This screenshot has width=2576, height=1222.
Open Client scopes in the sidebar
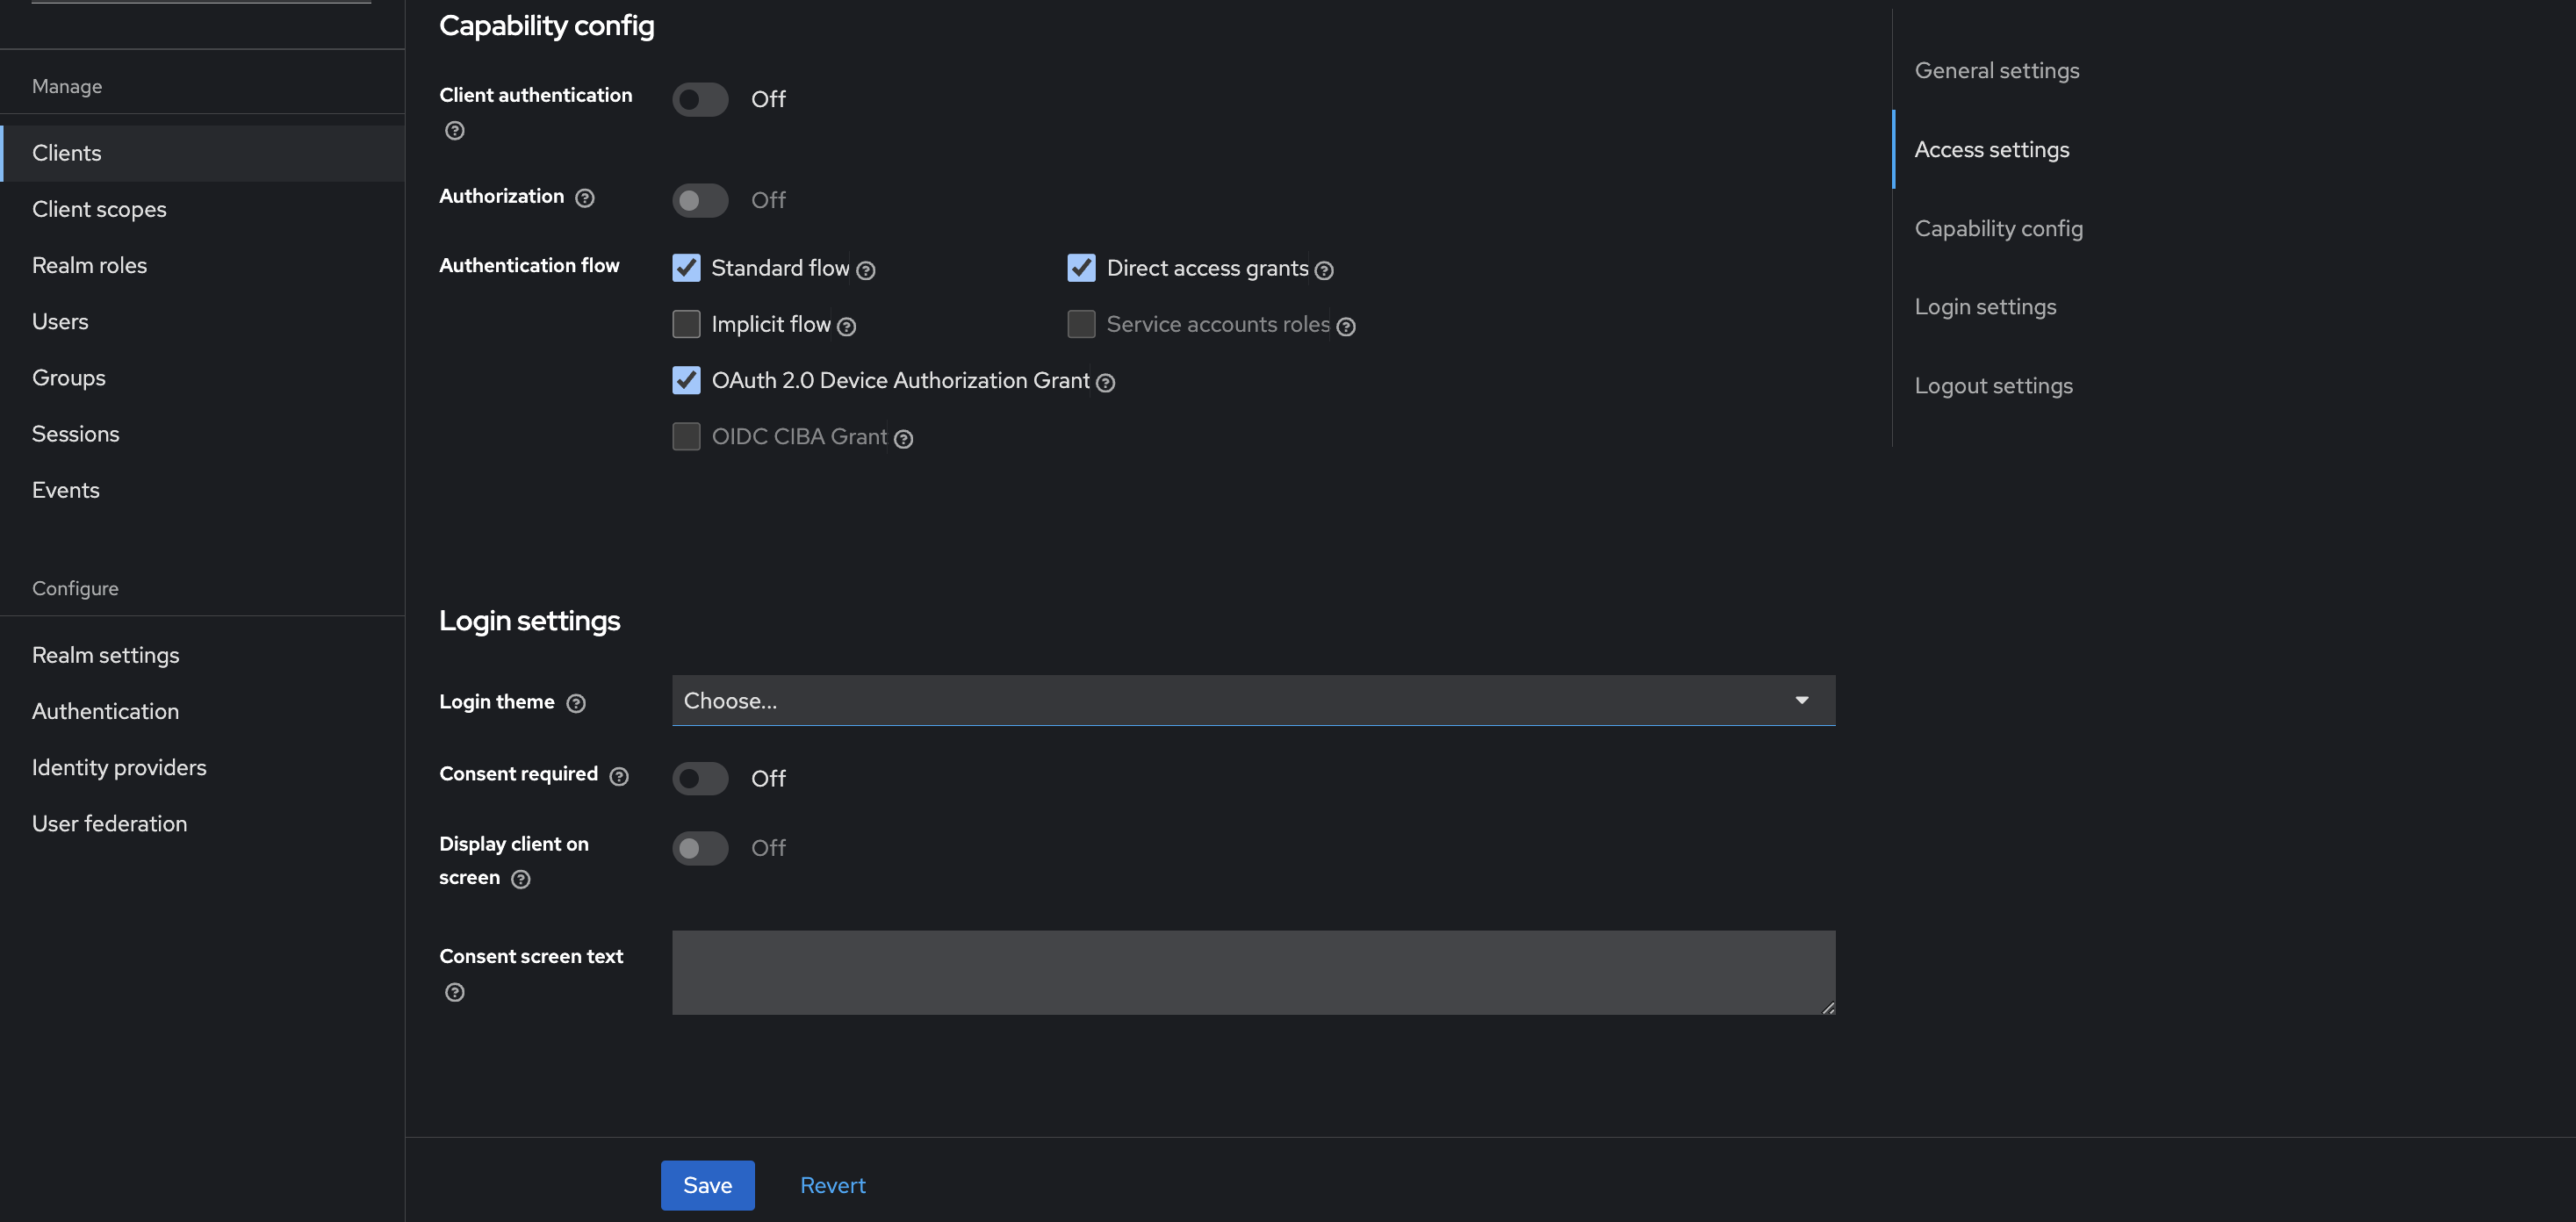tap(202, 209)
